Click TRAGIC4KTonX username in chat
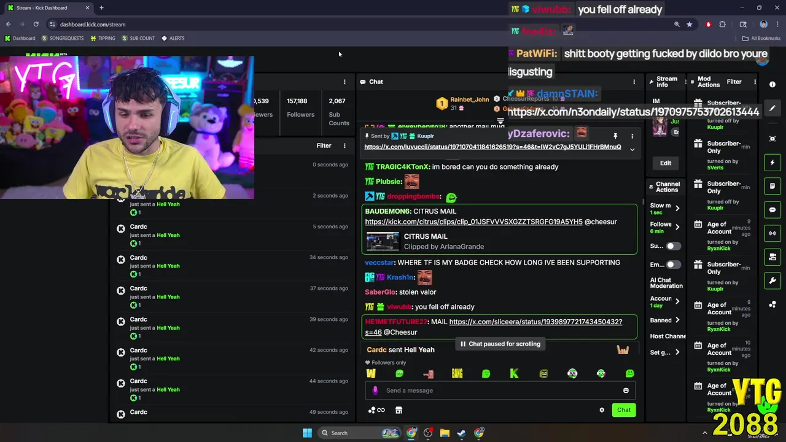The width and height of the screenshot is (786, 442). tap(402, 167)
